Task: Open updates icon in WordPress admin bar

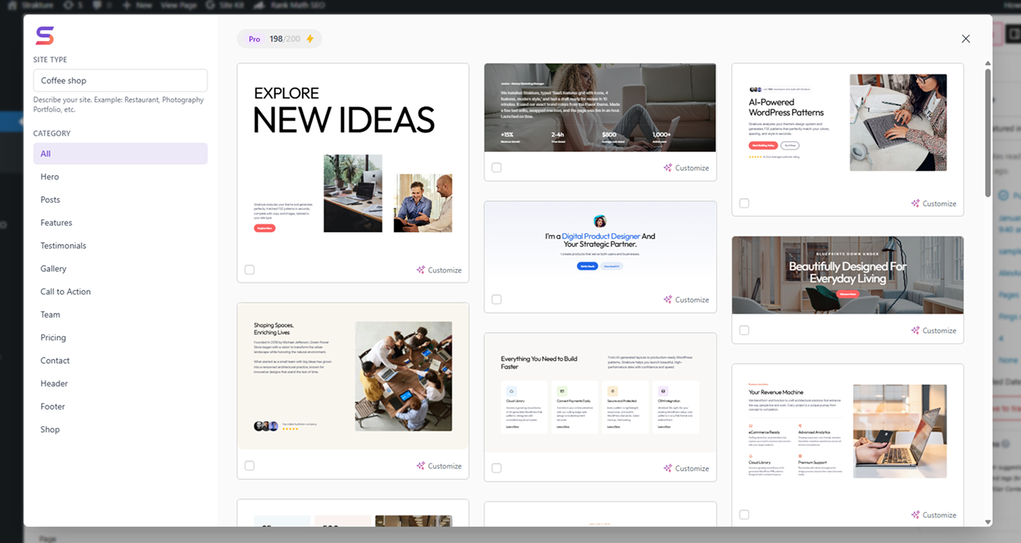Action: click(x=72, y=5)
